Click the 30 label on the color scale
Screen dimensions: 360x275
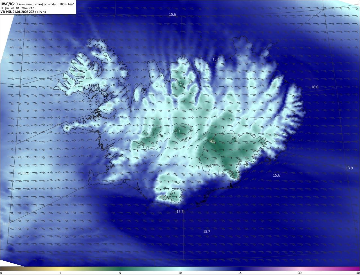[300, 273]
